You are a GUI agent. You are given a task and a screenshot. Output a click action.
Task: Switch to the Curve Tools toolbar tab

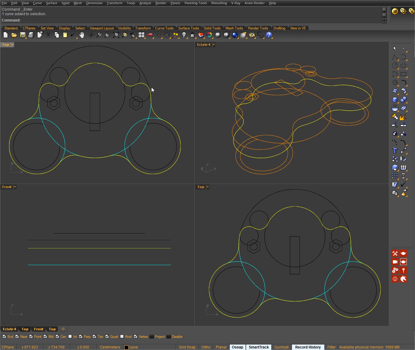pos(164,28)
